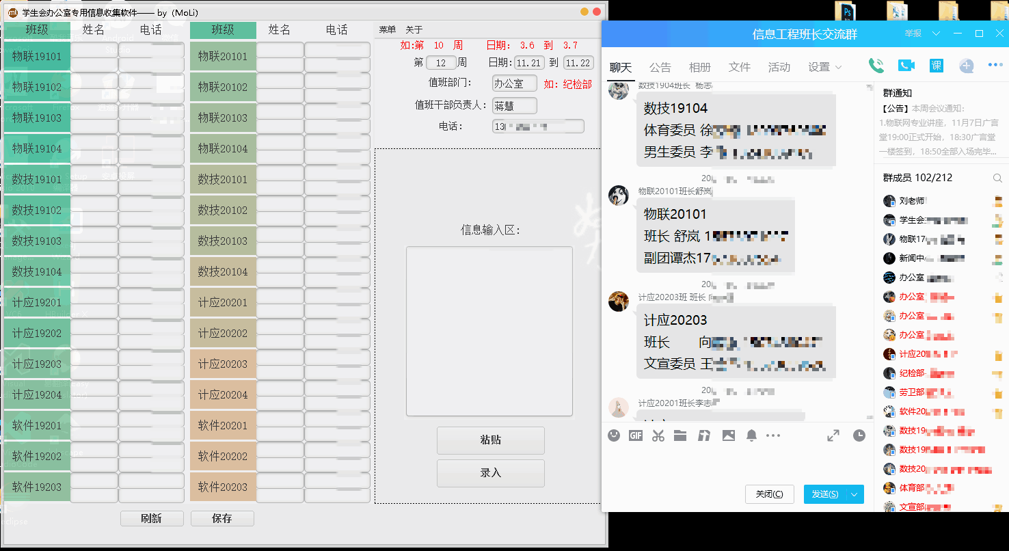Image resolution: width=1009 pixels, height=551 pixels.
Task: Click inside the 电话 phone input field
Action: click(x=538, y=126)
